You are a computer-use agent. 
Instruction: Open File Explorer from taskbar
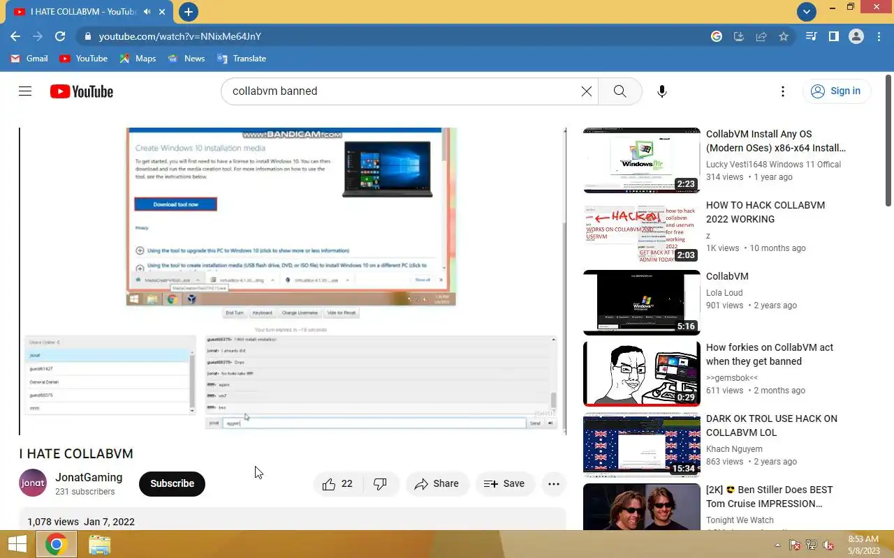[x=99, y=544]
